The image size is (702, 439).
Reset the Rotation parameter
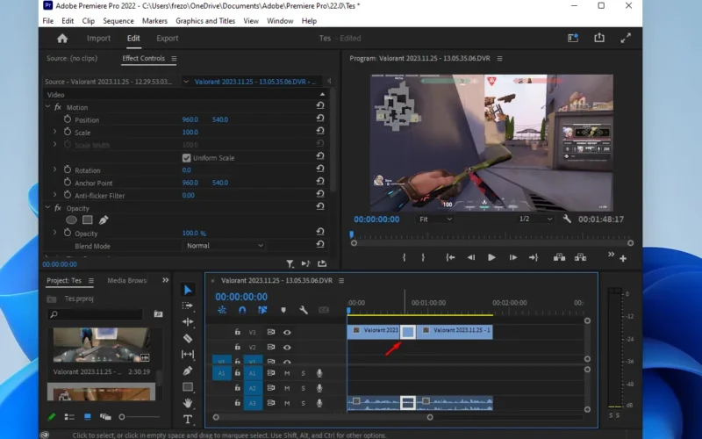[x=320, y=169]
